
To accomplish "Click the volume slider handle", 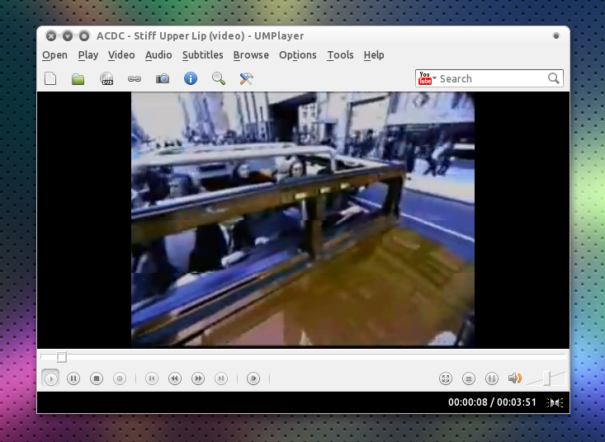I will [546, 378].
